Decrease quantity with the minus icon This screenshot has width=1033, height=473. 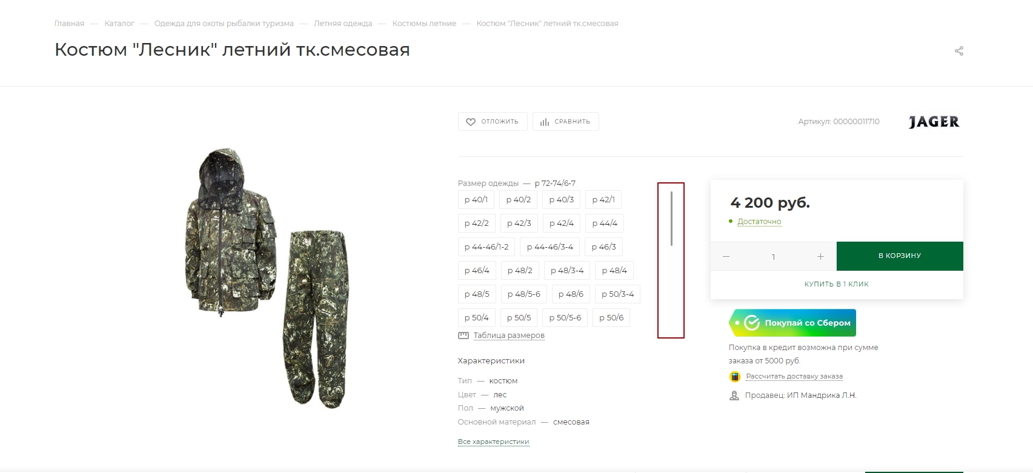726,257
